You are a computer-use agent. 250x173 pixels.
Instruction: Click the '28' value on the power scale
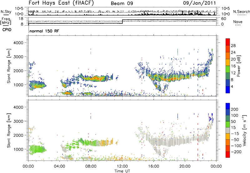pos(233,46)
